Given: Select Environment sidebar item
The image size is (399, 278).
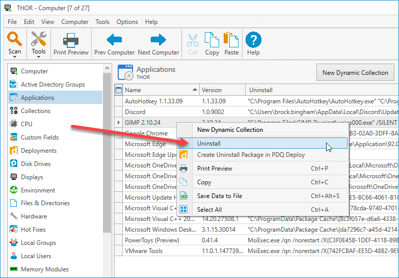Looking at the screenshot, I should tap(55, 190).
